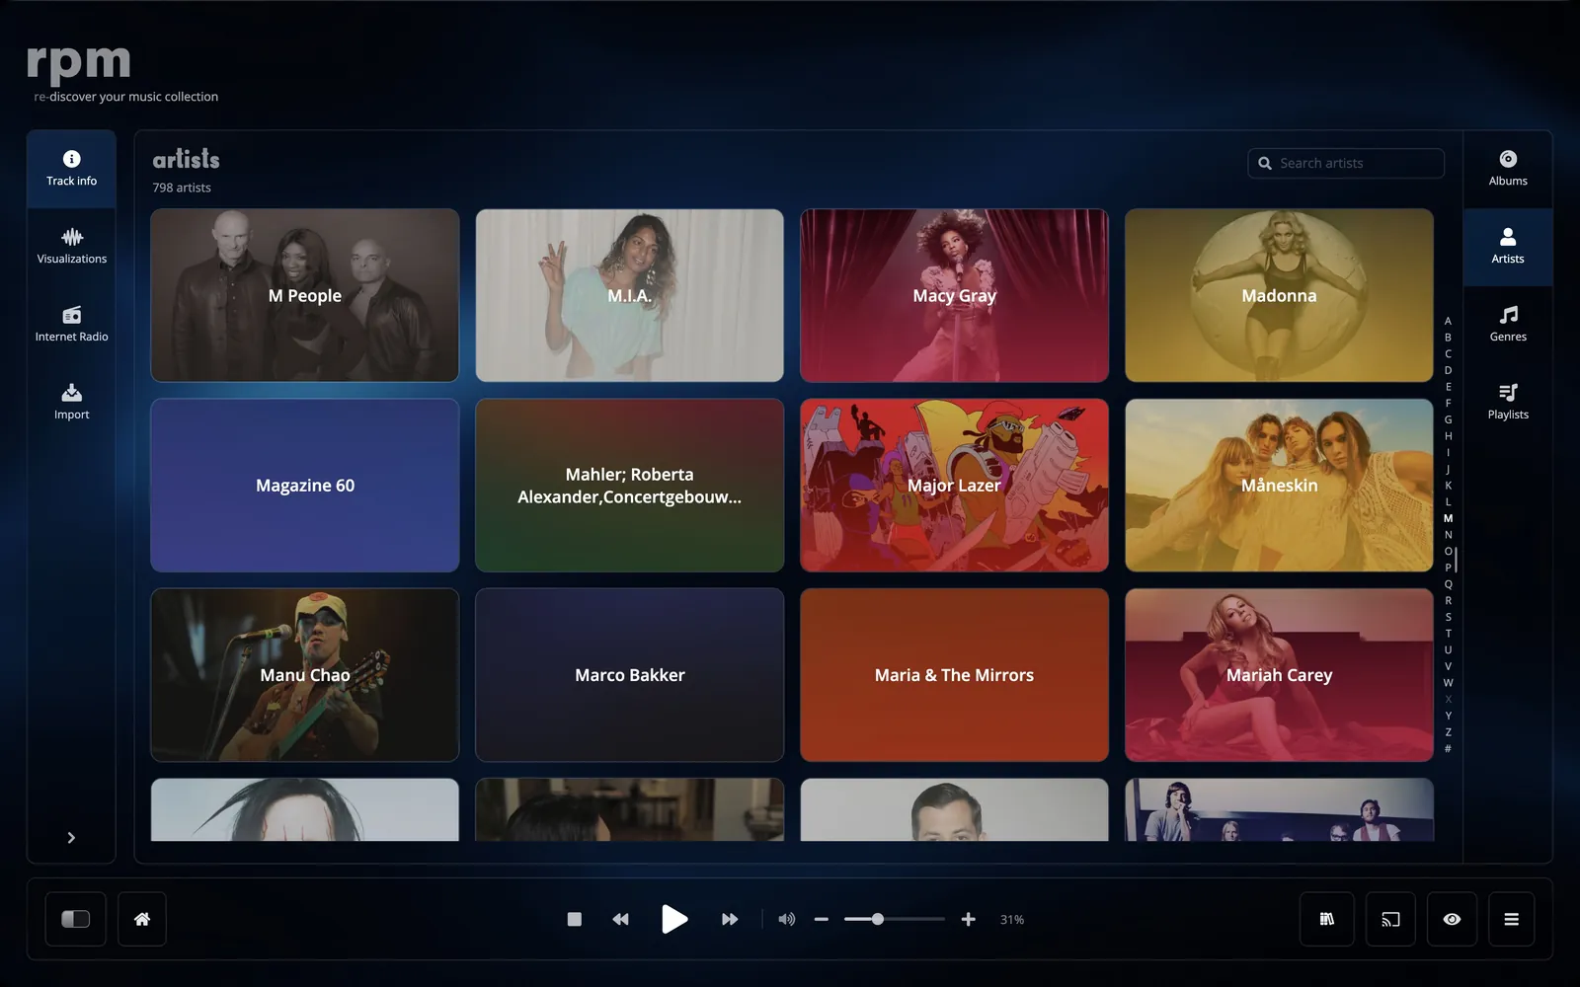This screenshot has width=1580, height=987.
Task: Jump to letter S in the alphabet index
Action: click(x=1448, y=617)
